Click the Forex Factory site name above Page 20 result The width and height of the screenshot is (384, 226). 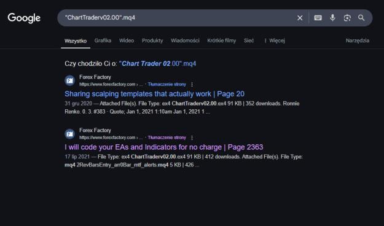[95, 77]
